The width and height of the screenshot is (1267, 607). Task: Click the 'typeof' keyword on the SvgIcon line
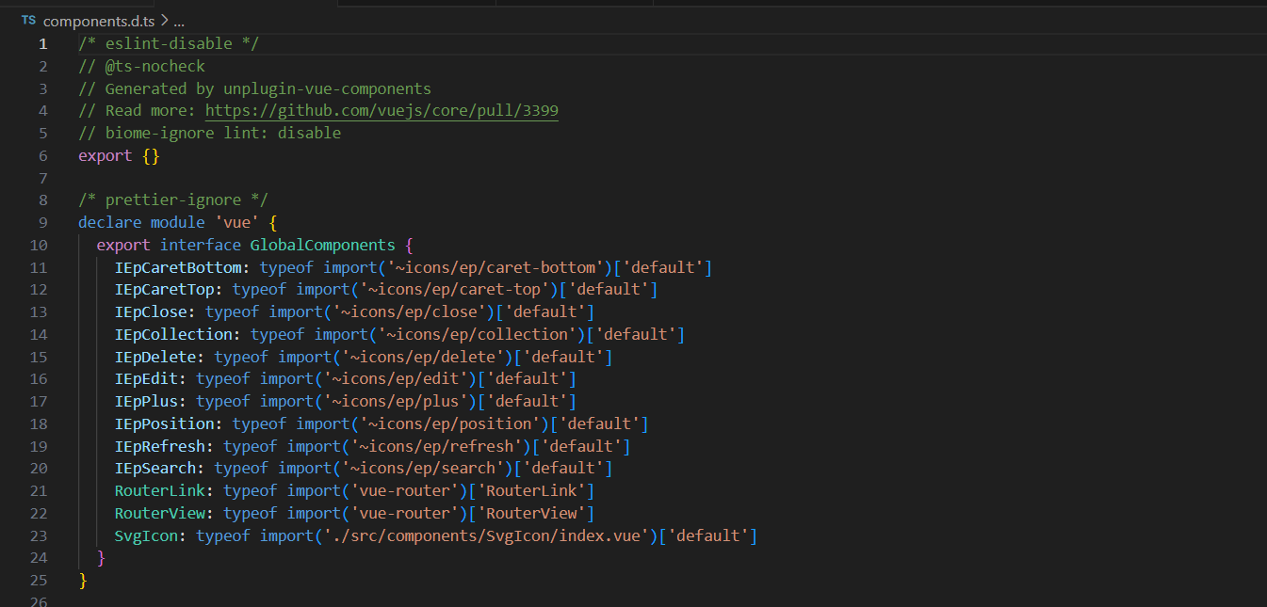click(x=223, y=535)
